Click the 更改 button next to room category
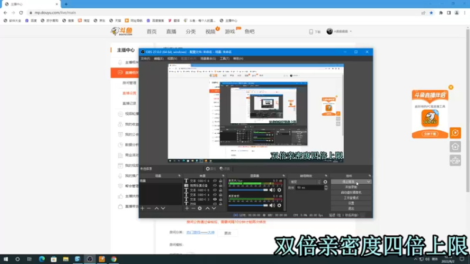470x264 pixels. coord(228,233)
